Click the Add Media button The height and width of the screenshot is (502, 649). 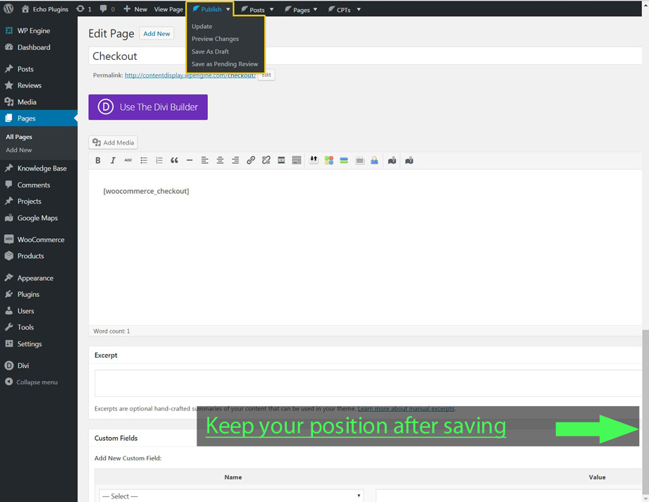click(x=113, y=142)
